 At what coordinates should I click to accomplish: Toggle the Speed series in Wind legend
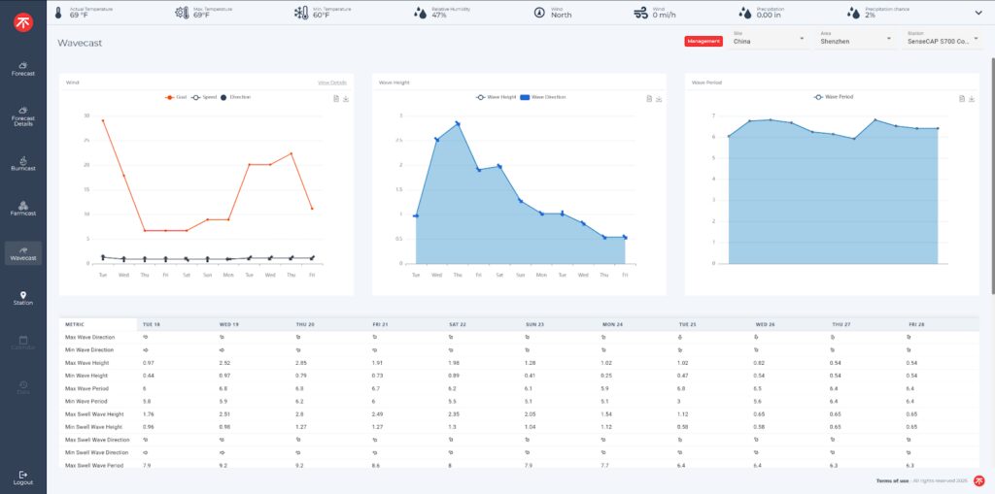coord(202,97)
